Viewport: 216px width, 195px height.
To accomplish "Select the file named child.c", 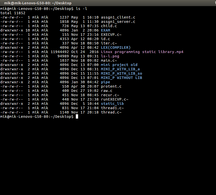I will coord(109,26).
